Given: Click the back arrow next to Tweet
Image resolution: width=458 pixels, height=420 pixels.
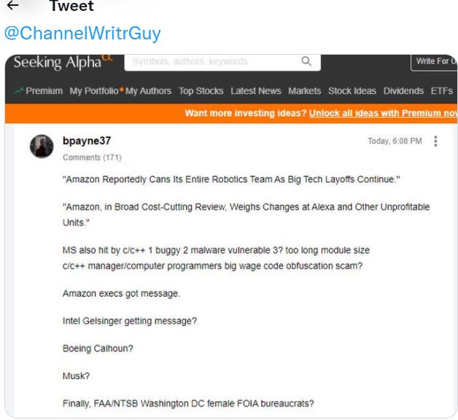Looking at the screenshot, I should click(x=12, y=5).
